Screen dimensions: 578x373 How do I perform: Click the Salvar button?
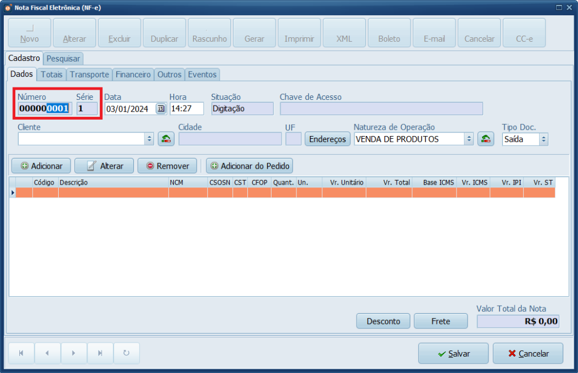click(x=453, y=353)
